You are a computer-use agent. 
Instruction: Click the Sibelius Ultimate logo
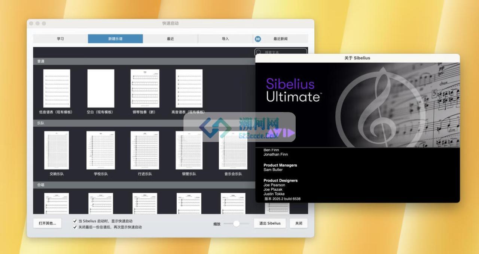(x=294, y=90)
